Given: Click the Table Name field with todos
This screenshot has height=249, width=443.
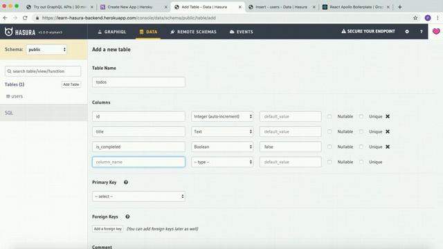Looking at the screenshot, I should coord(138,82).
